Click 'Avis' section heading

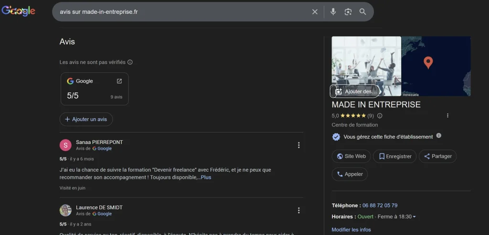[67, 41]
